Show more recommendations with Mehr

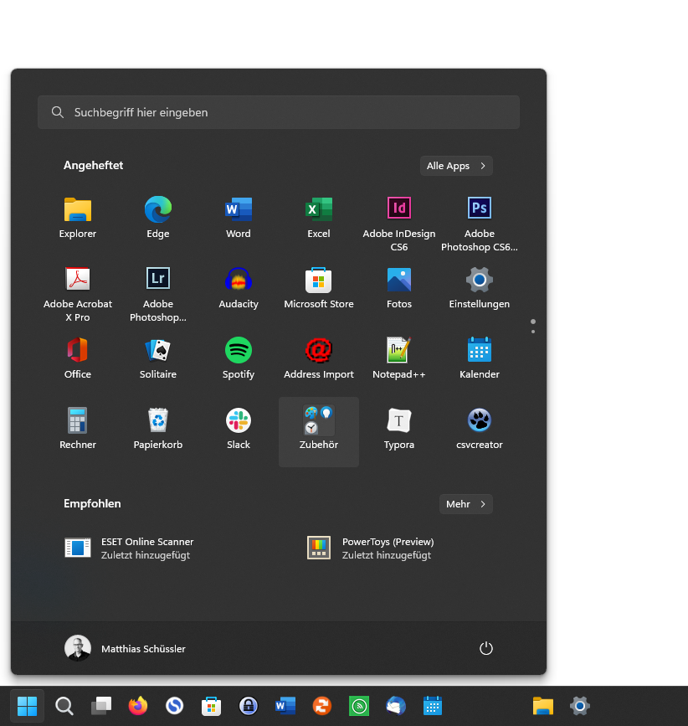[x=466, y=504]
